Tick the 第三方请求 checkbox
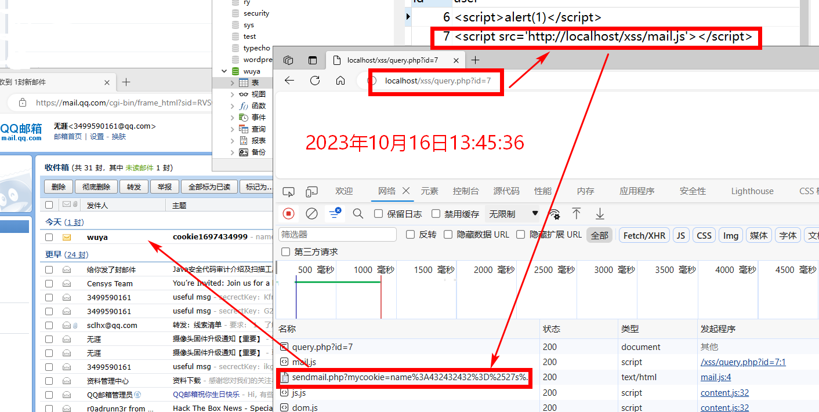 285,252
